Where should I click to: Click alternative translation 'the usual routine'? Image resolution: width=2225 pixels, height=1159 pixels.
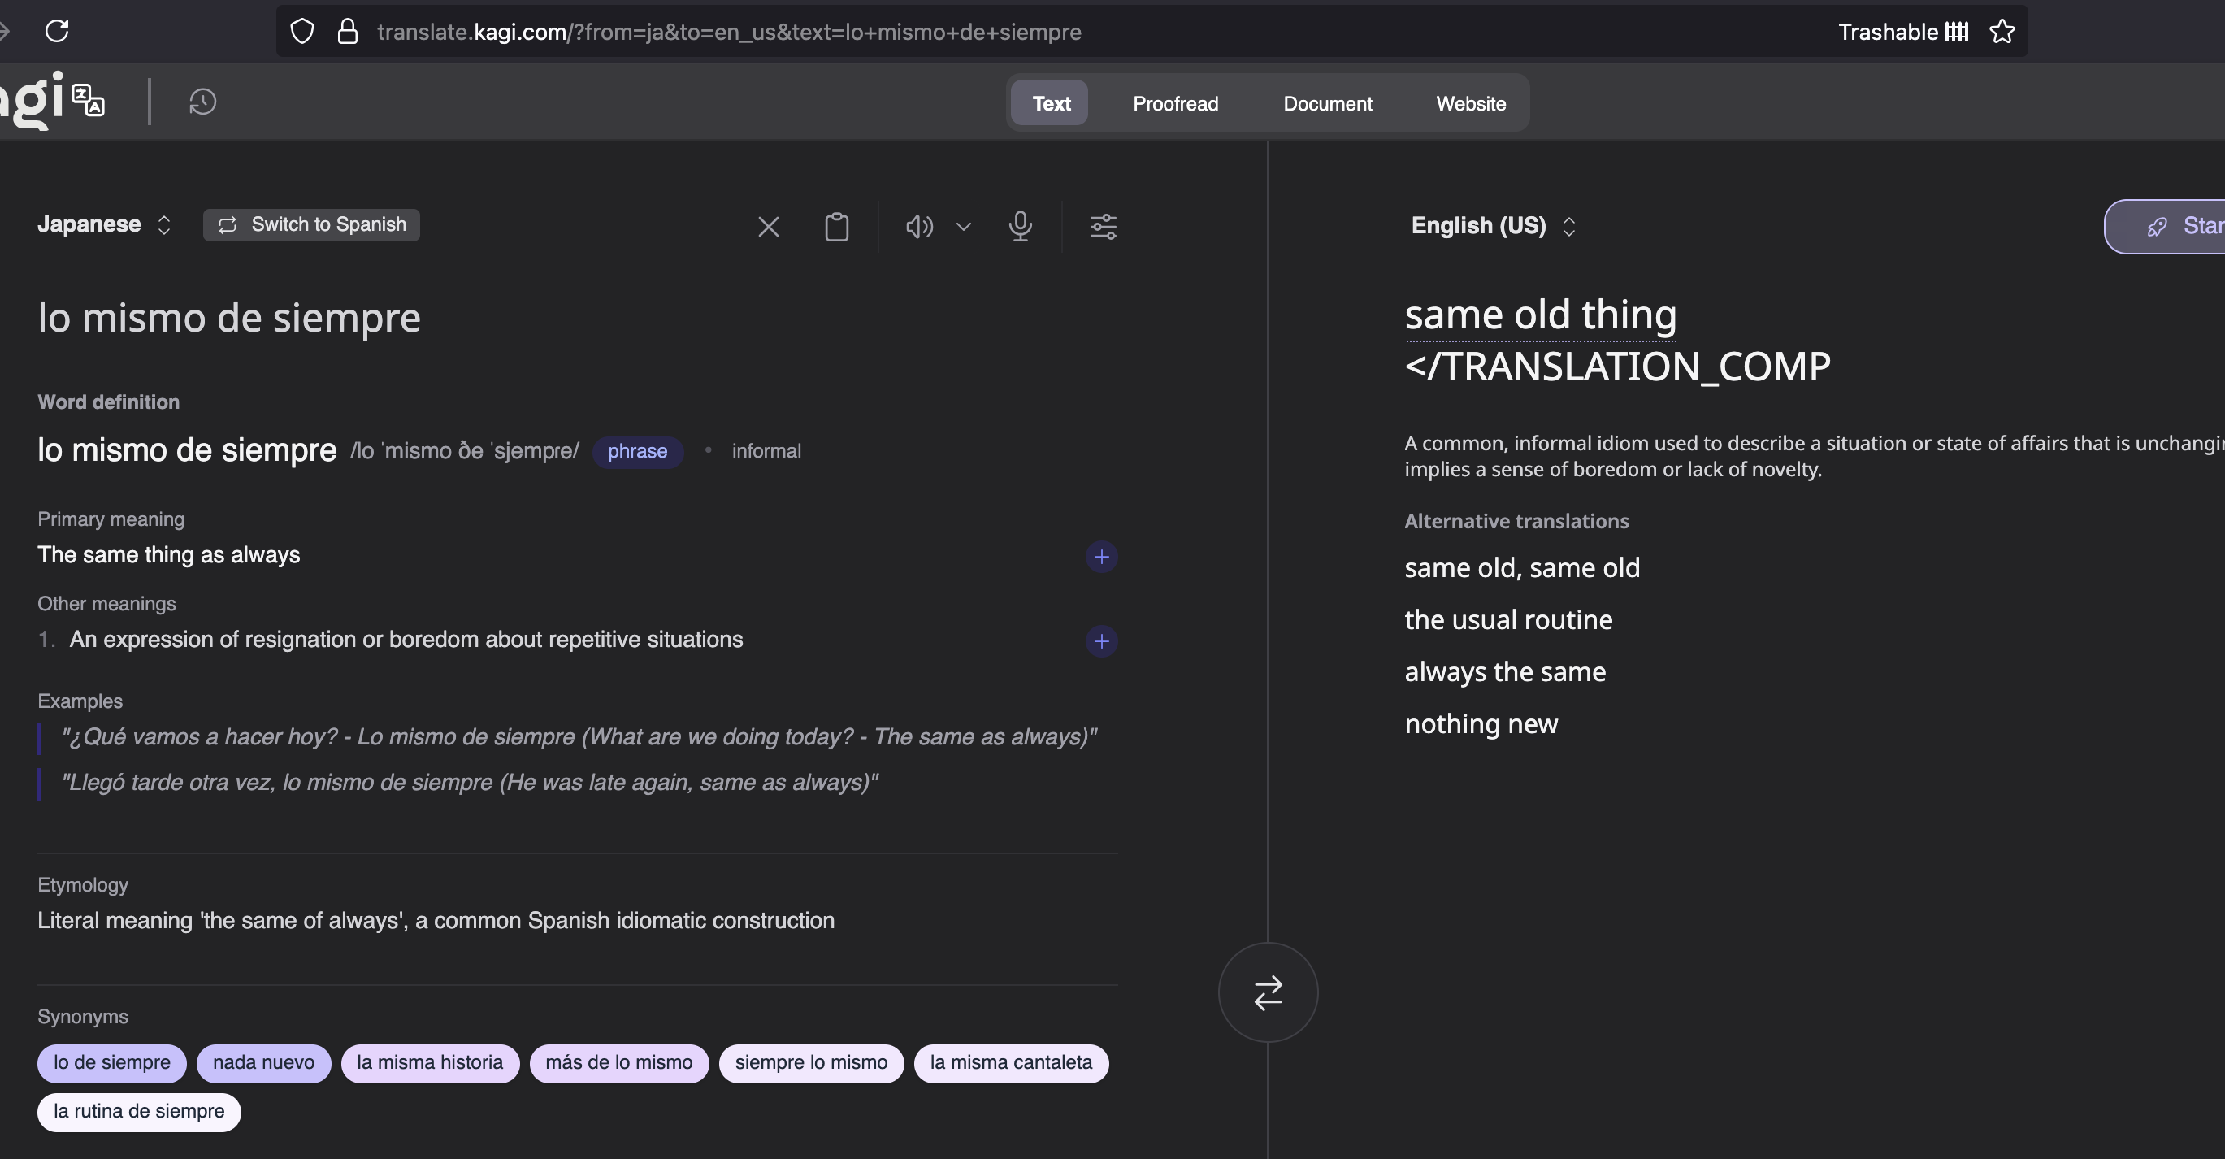click(1508, 620)
